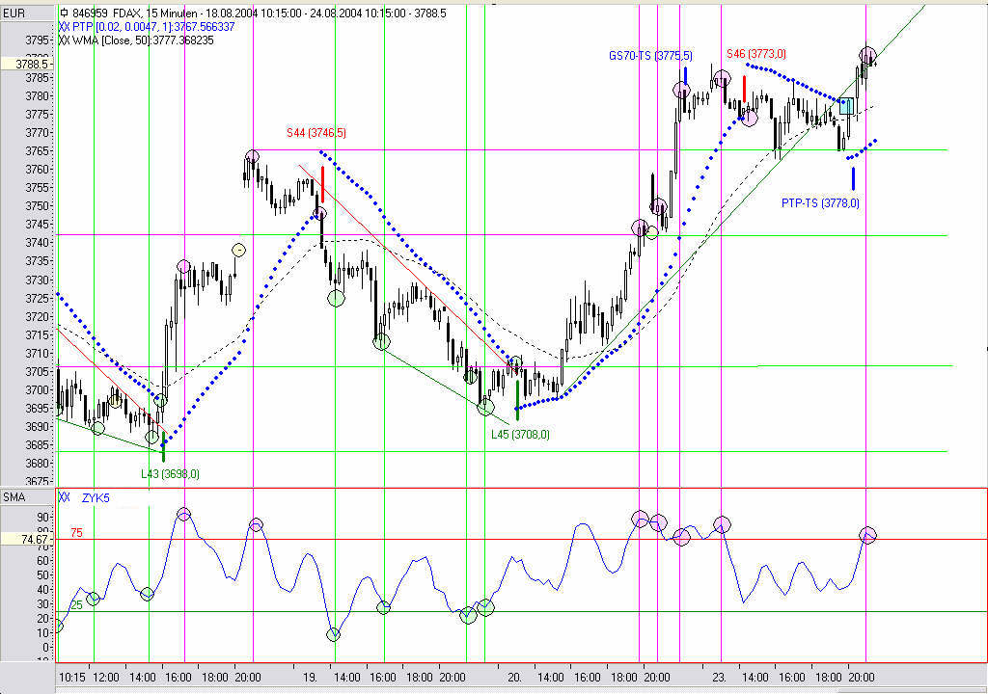Open the ZYK5 indicator label
Screen dimensions: 988x694
click(x=96, y=498)
